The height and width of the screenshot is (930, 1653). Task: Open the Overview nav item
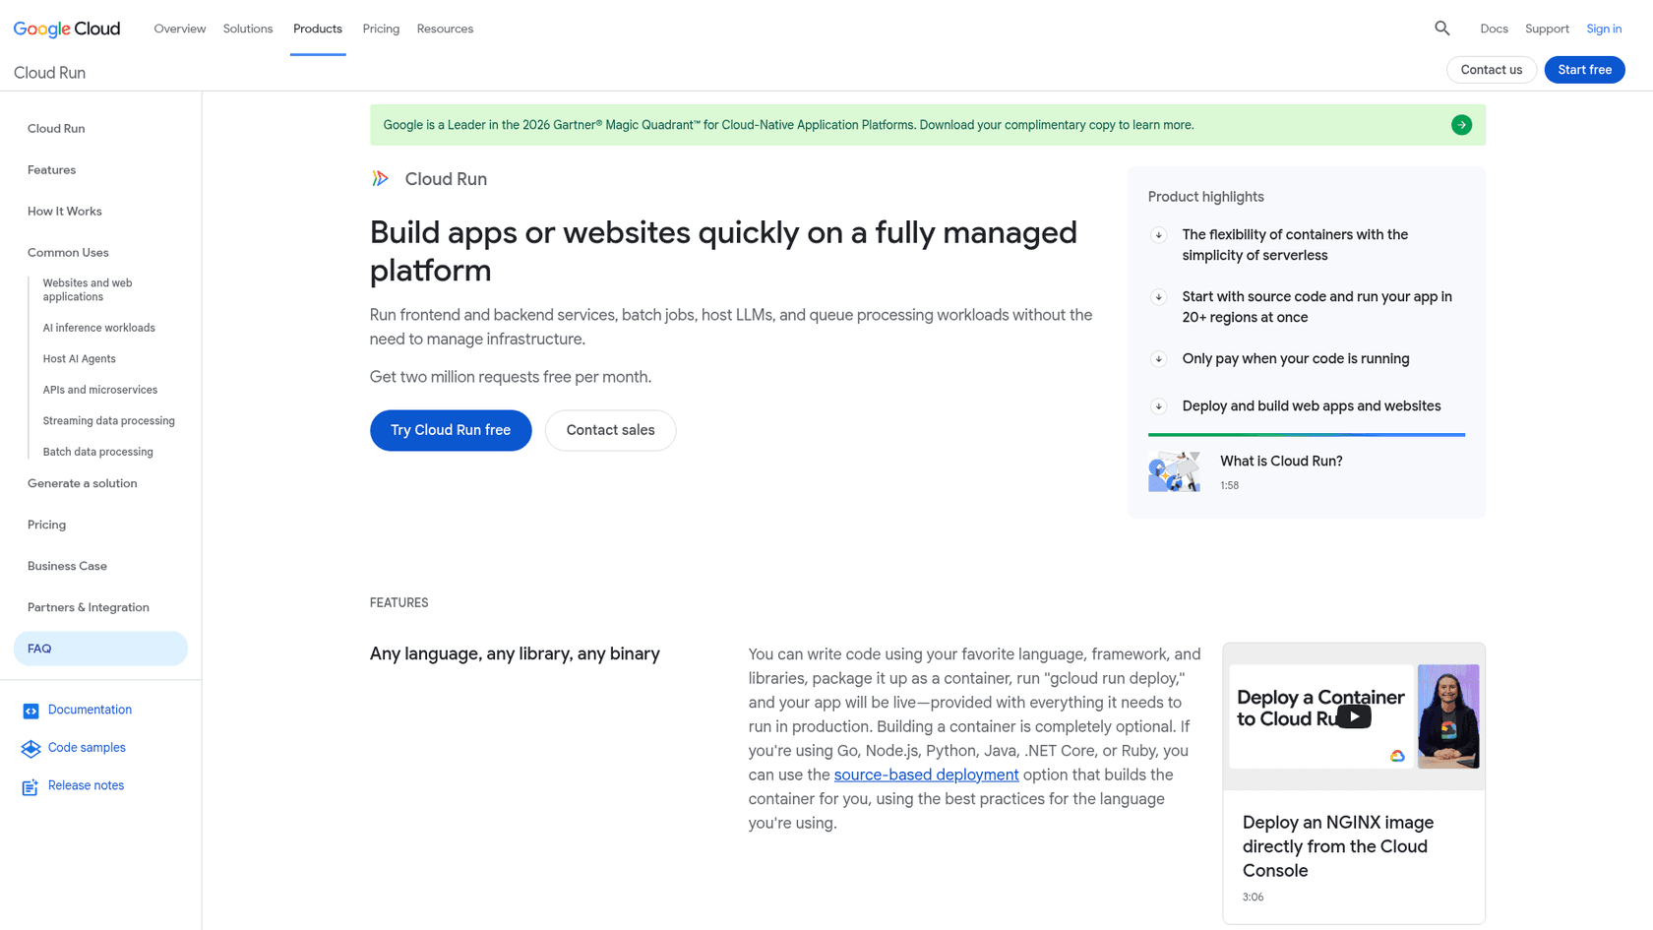tap(180, 29)
